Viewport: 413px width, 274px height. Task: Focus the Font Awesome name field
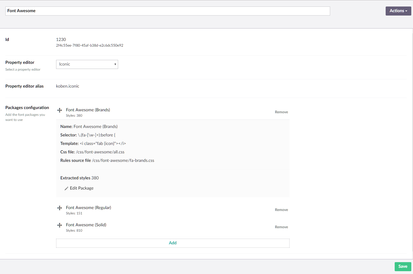[168, 11]
